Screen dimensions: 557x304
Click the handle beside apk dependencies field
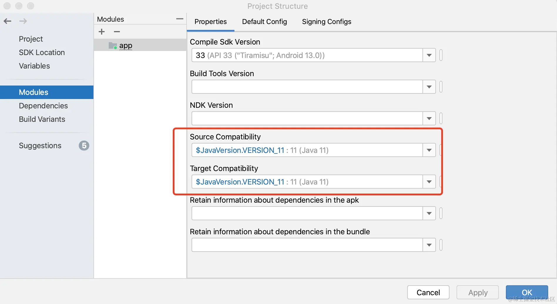point(441,214)
